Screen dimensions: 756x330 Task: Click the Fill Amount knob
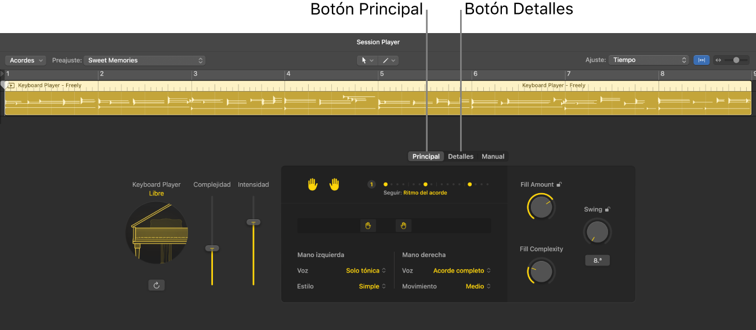pyautogui.click(x=541, y=207)
